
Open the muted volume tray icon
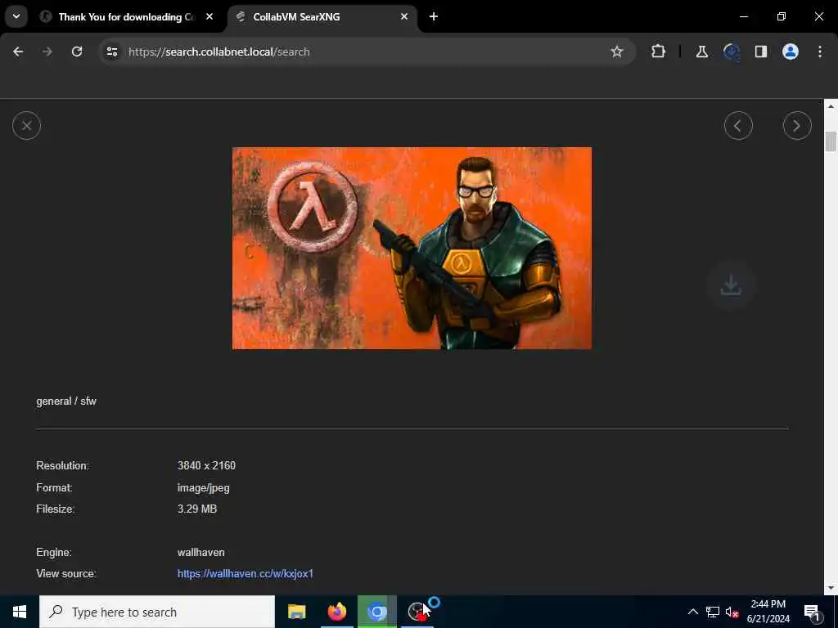[732, 612]
